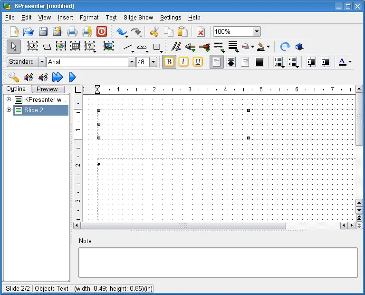Select the Standard style button

tap(21, 62)
